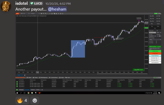The height and width of the screenshot is (105, 164).
Task: Select the MES 12-25 chart tab
Action: click(20, 75)
